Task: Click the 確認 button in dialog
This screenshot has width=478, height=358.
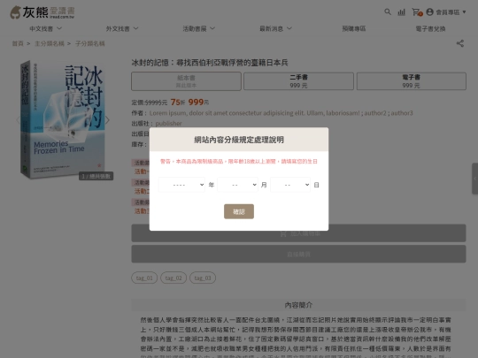Action: point(239,211)
